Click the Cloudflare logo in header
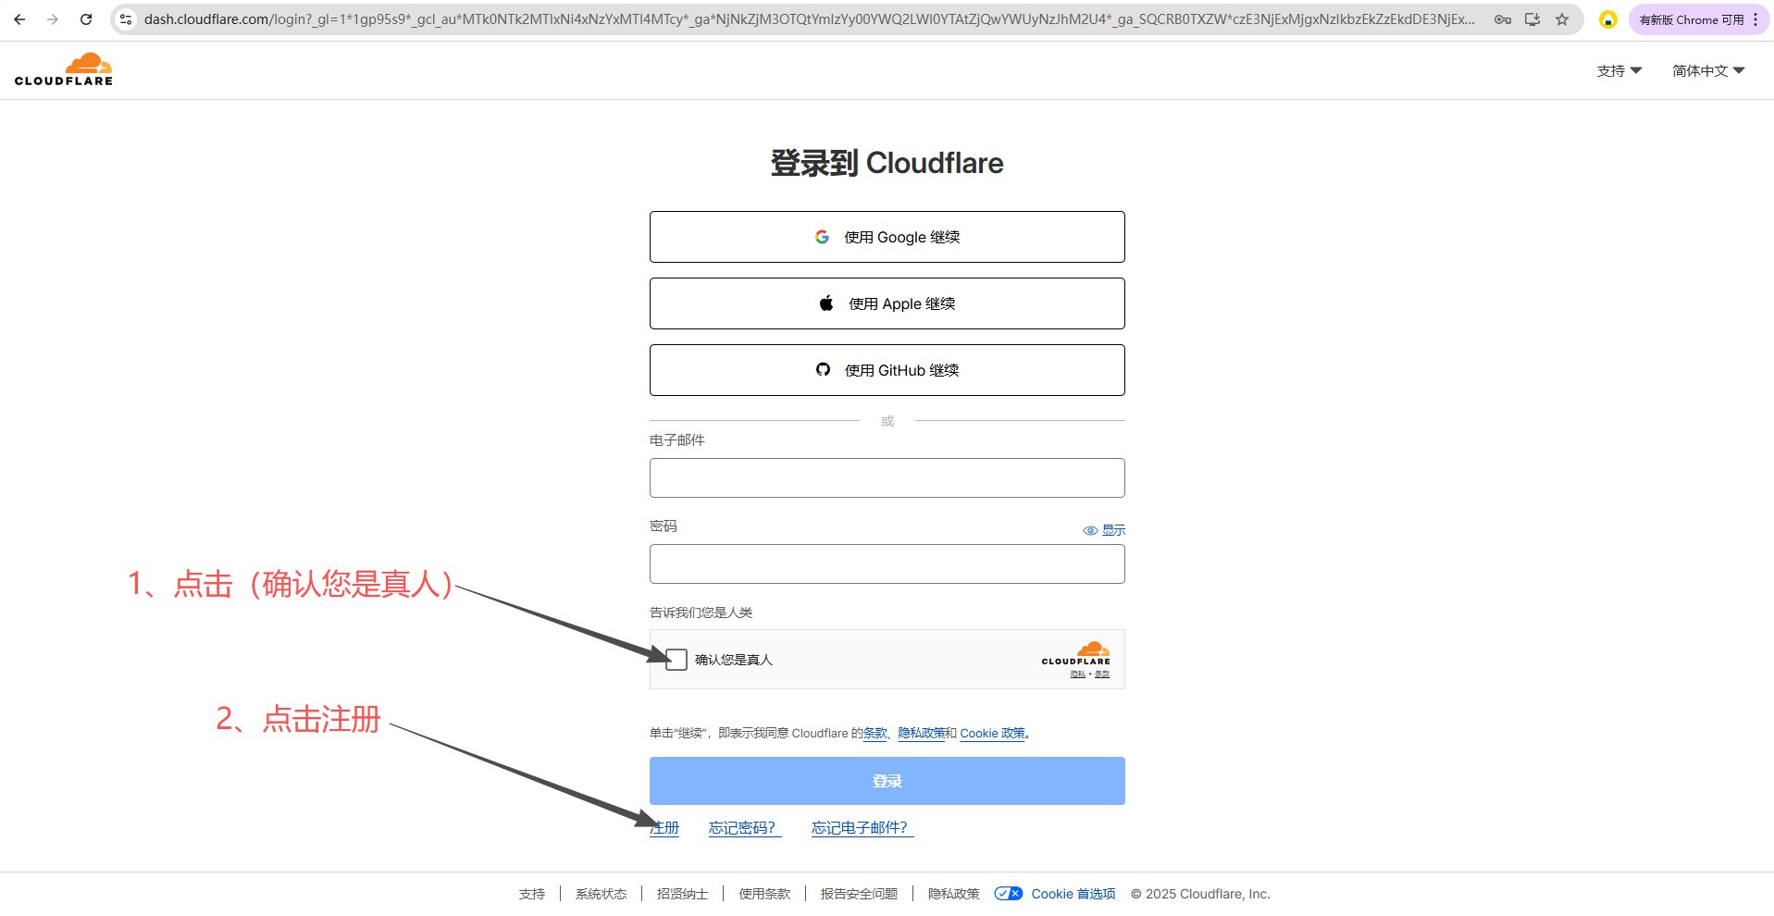1774x916 pixels. [64, 70]
